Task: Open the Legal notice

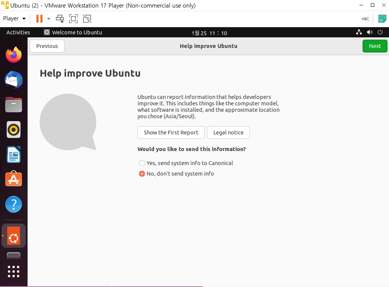Action: pyautogui.click(x=228, y=133)
